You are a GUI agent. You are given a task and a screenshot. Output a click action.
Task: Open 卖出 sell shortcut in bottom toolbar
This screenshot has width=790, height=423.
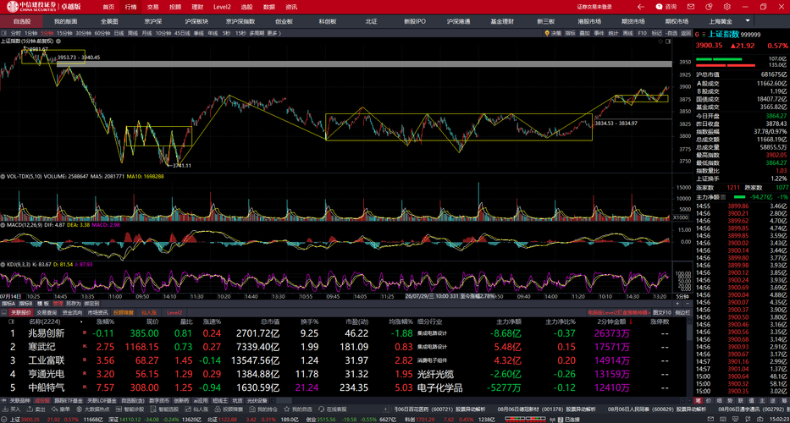(x=36, y=410)
